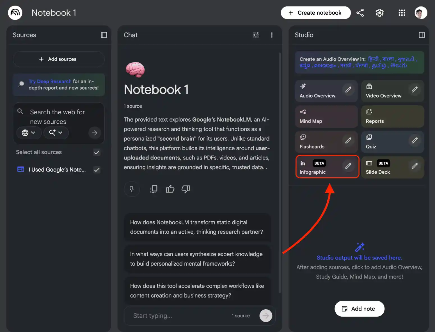Click the Add note button
This screenshot has height=332, width=435.
tap(359, 309)
